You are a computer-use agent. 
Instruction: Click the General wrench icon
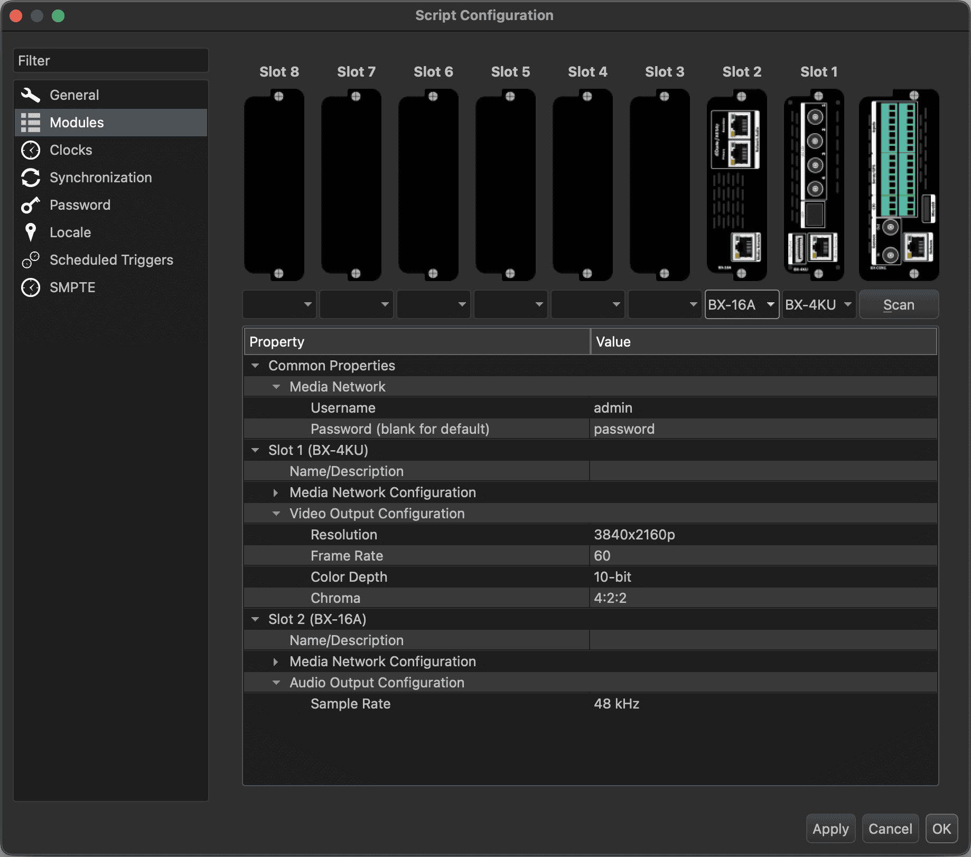click(x=31, y=95)
